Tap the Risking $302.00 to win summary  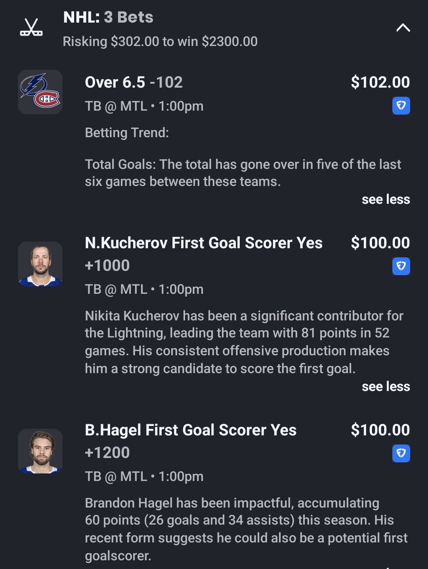coord(160,42)
